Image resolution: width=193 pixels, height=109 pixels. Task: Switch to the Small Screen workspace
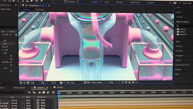[135, 2]
